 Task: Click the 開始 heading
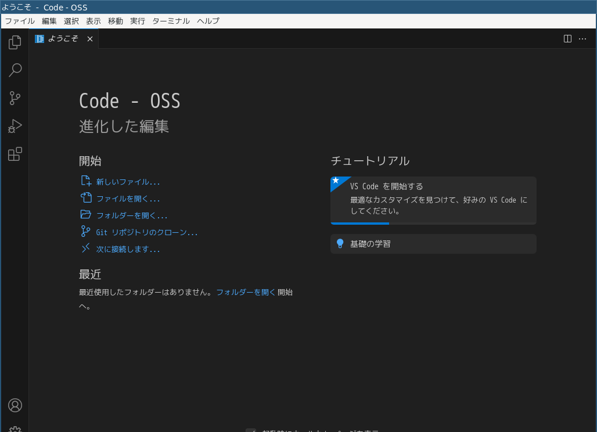tap(90, 161)
